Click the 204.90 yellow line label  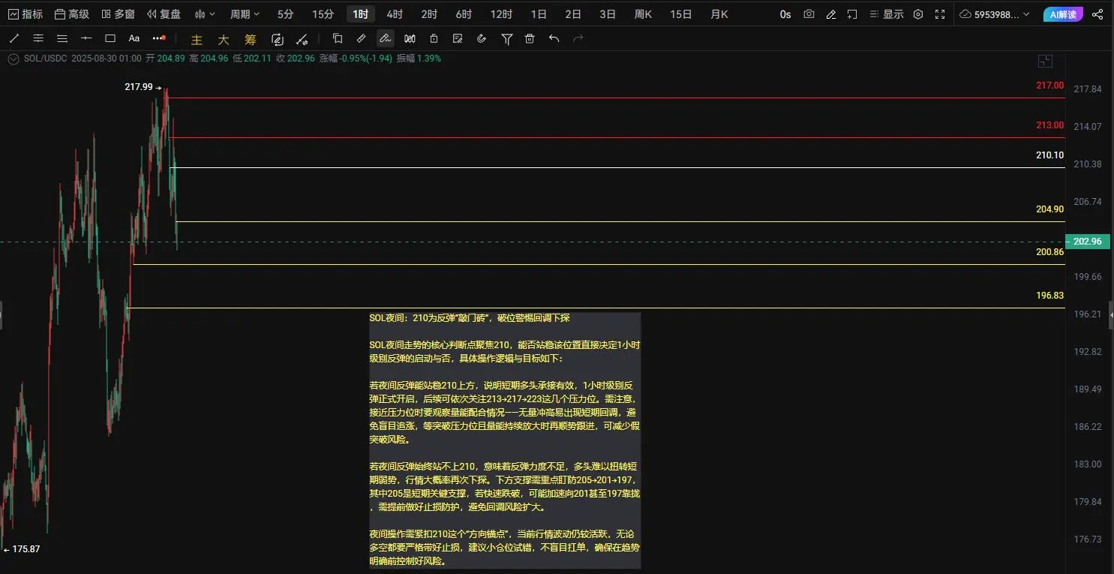[x=1049, y=209]
